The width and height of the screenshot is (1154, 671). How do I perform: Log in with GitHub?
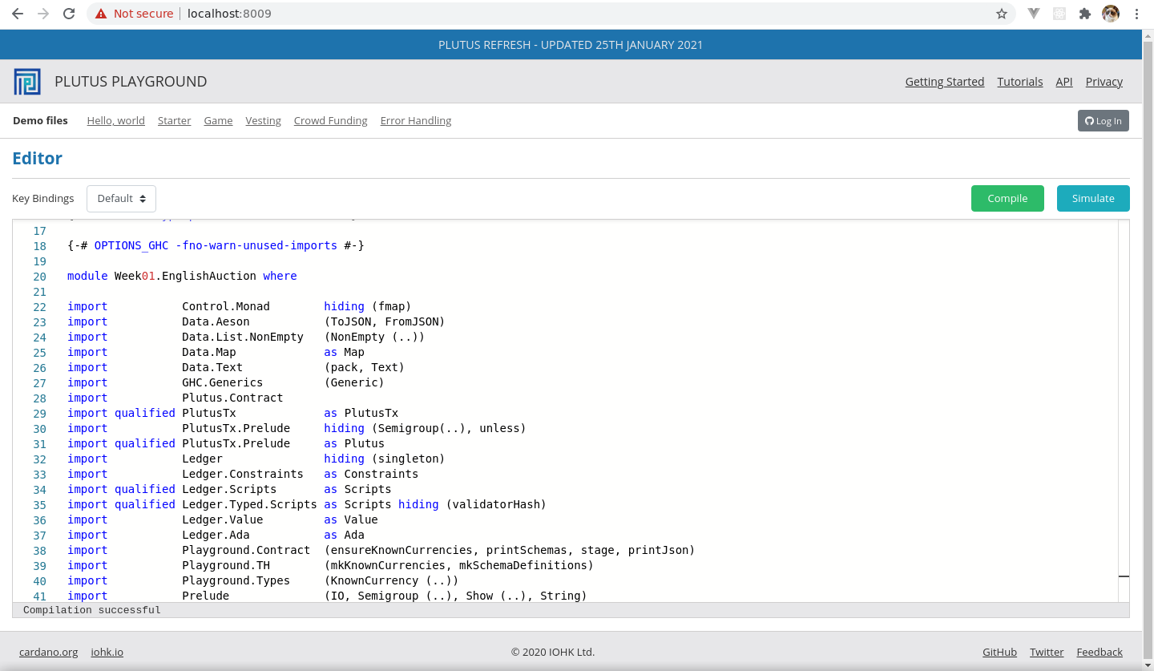point(1104,121)
